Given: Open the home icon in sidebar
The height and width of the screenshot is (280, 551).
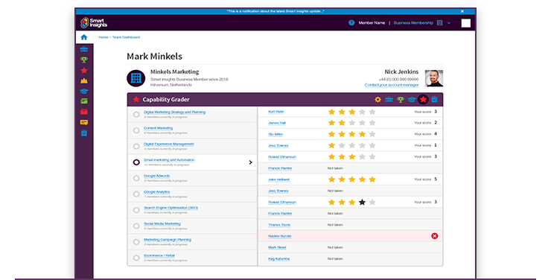Looking at the screenshot, I should click(83, 37).
